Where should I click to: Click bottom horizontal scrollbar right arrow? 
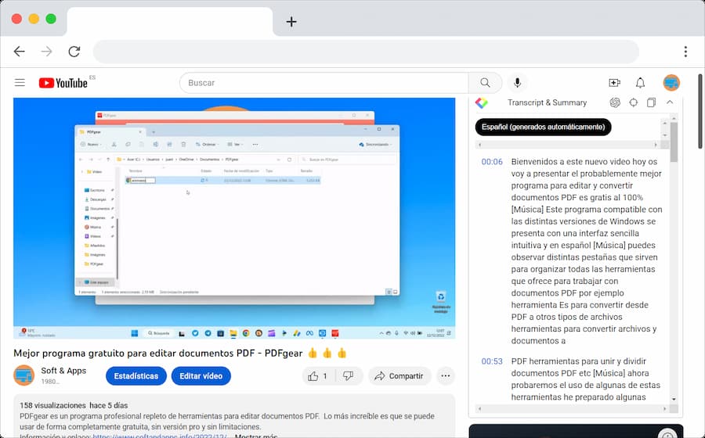664,409
